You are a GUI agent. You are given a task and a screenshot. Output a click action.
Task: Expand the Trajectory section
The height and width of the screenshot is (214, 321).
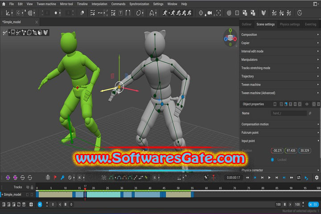pyautogui.click(x=279, y=76)
